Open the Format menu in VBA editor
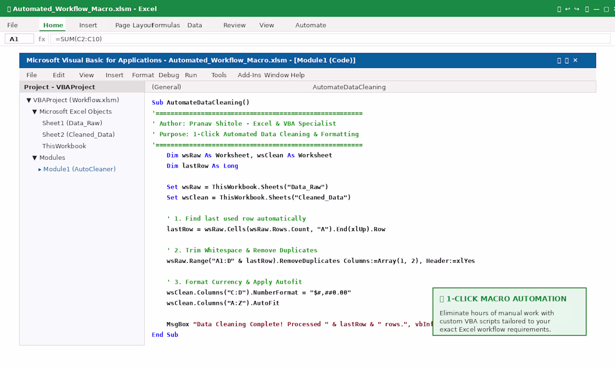The image size is (615, 369). (x=143, y=75)
